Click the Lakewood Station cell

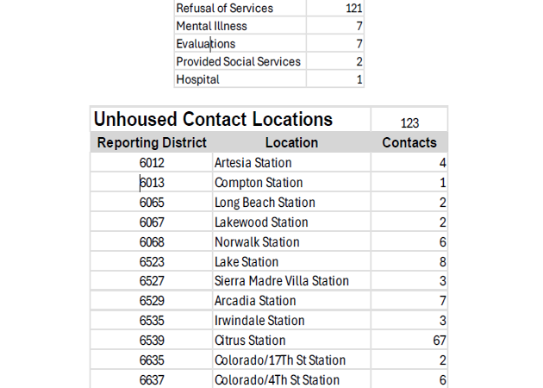261,222
